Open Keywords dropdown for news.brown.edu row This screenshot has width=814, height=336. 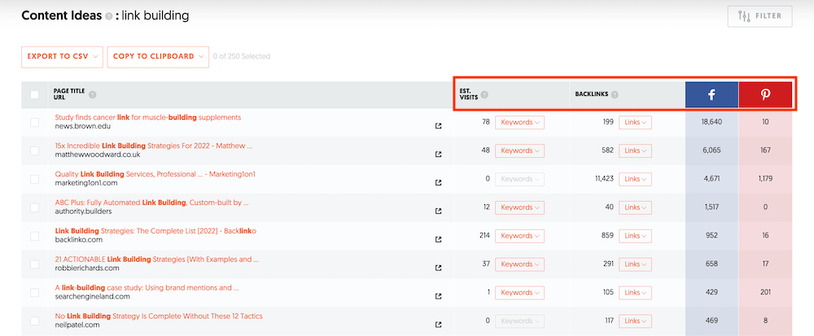(x=519, y=122)
